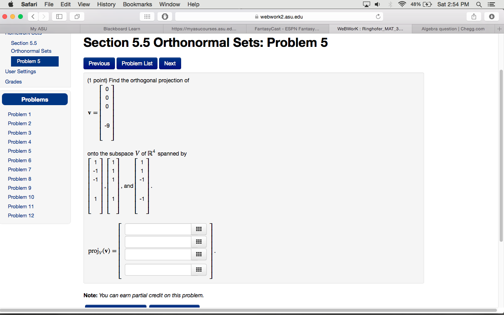Open the matrix entry helper for fourth answer row

click(x=199, y=270)
